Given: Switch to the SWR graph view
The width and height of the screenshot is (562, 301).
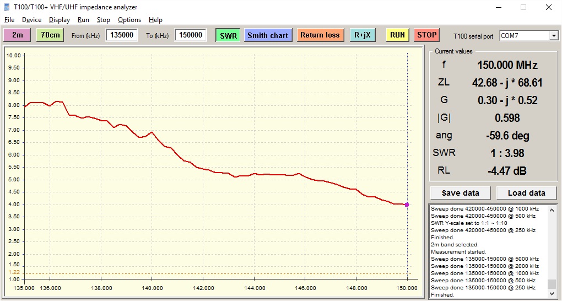Looking at the screenshot, I should [x=228, y=35].
